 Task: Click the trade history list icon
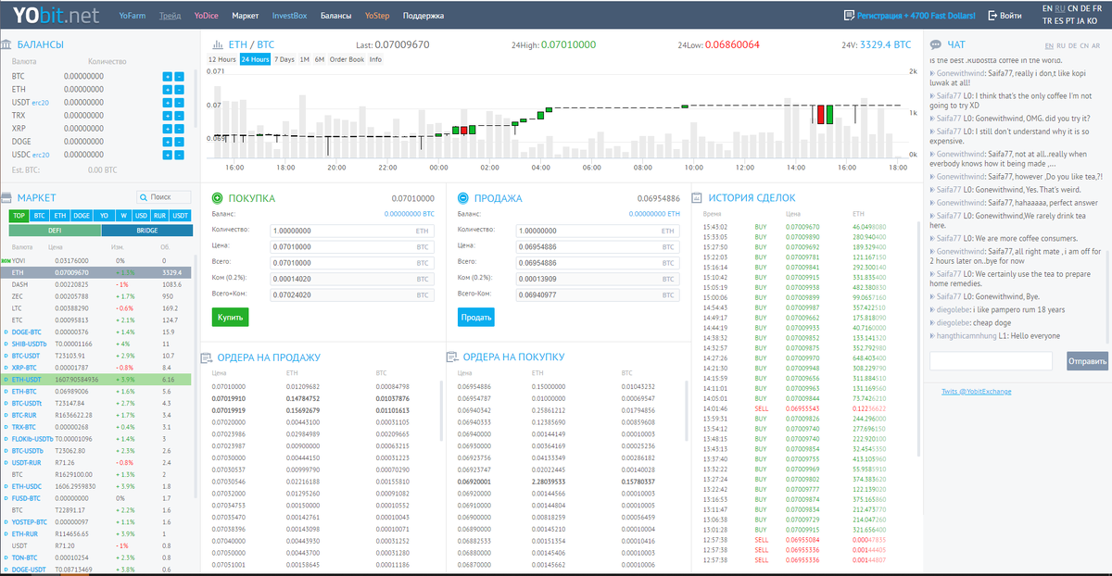click(x=696, y=197)
